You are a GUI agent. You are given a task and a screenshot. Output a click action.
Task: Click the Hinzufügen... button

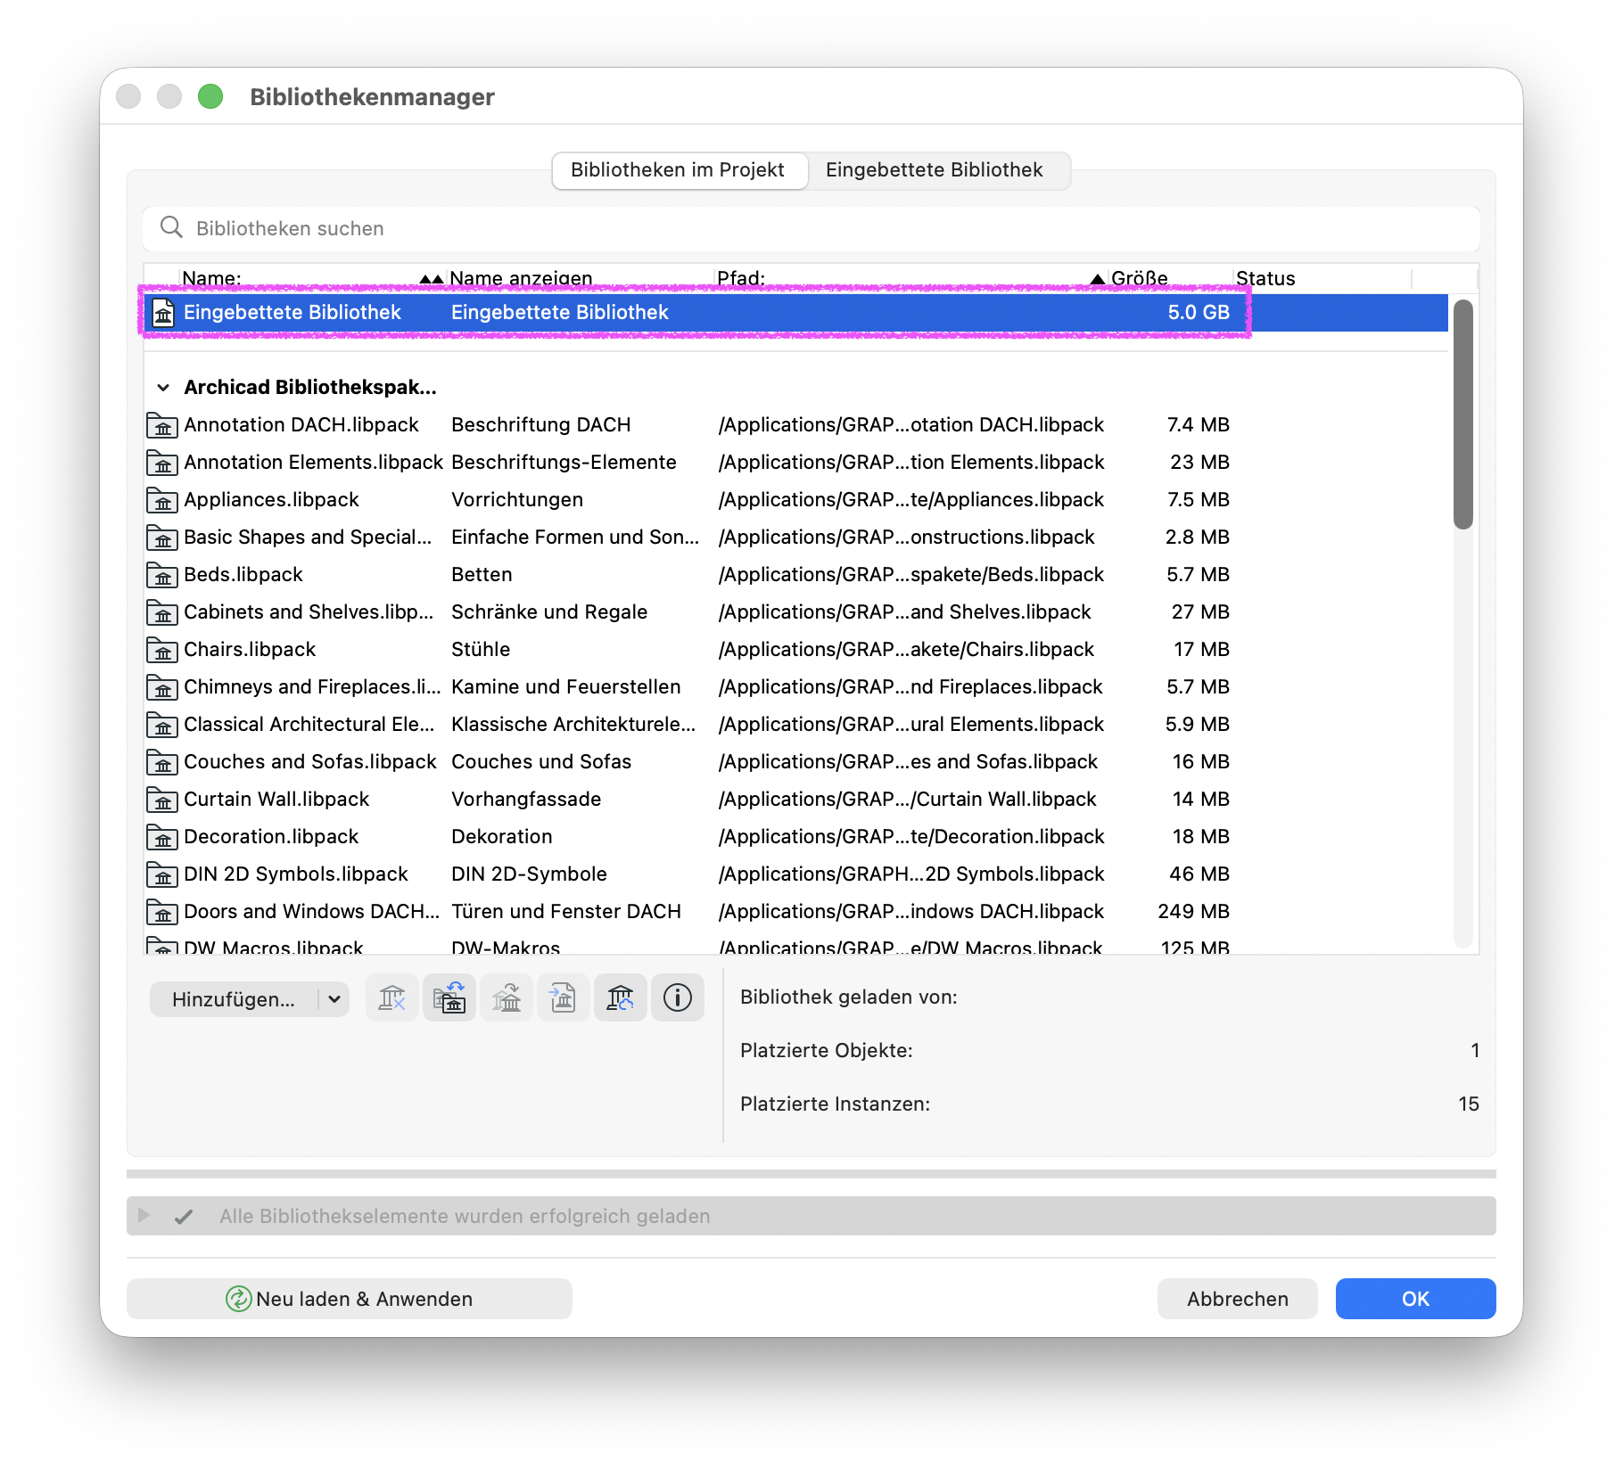(x=234, y=999)
